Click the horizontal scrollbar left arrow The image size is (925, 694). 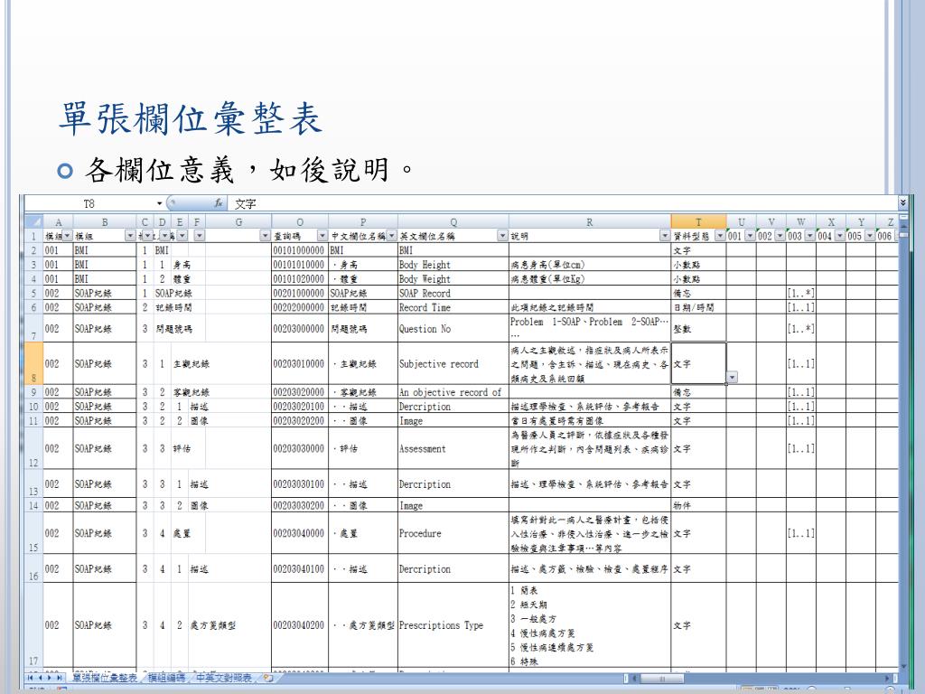(634, 679)
